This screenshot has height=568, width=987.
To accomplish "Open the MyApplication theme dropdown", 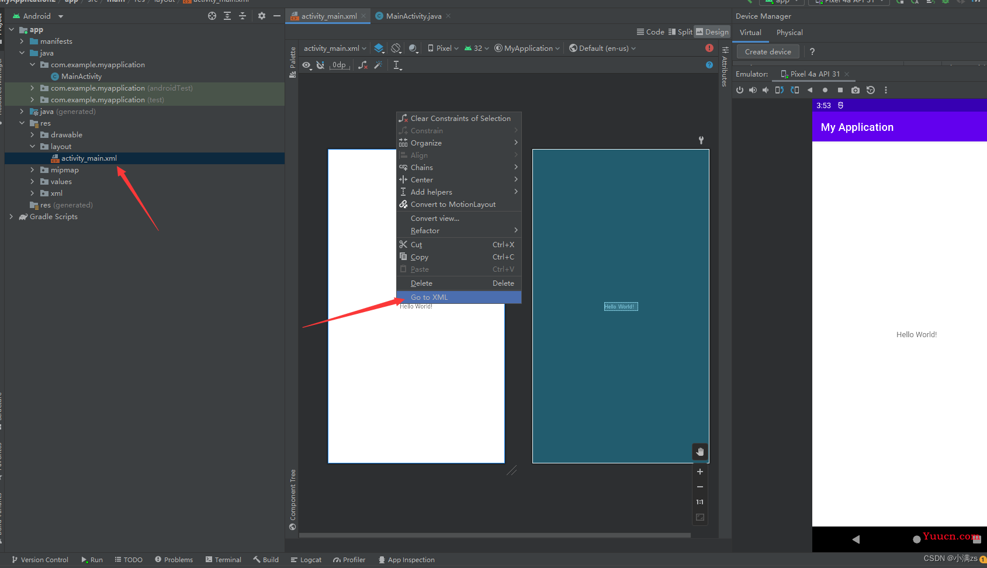I will click(x=527, y=48).
